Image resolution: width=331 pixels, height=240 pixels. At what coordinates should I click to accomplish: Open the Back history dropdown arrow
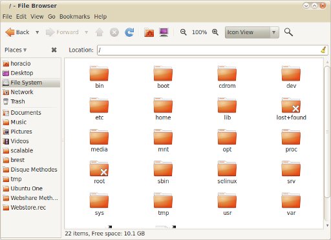37,32
